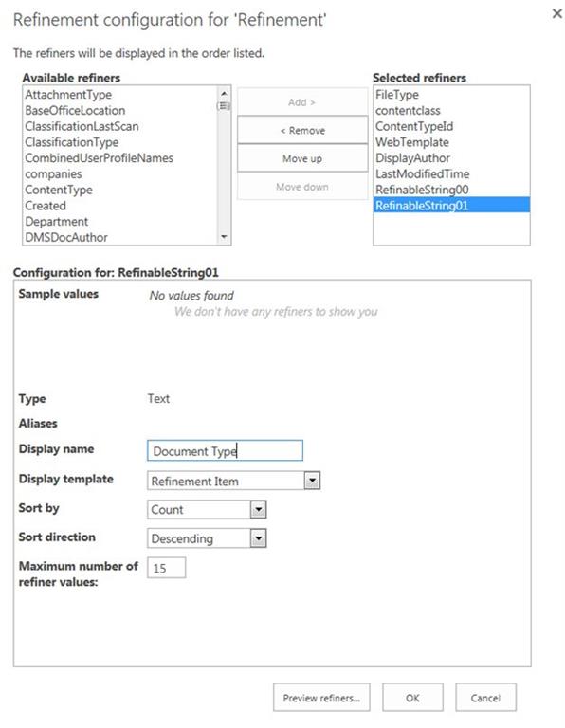The height and width of the screenshot is (728, 565).
Task: Click the Display name text field
Action: coord(226,451)
